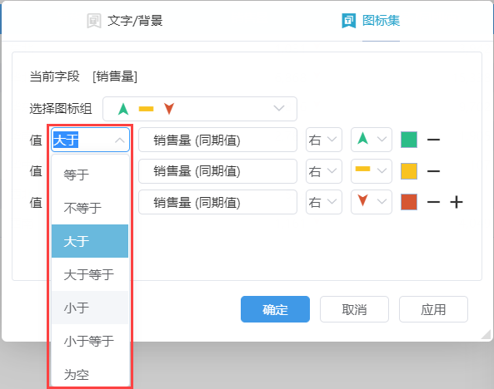This screenshot has width=494, height=389.
Task: Open the third row 右 position dropdown
Action: pos(323,202)
